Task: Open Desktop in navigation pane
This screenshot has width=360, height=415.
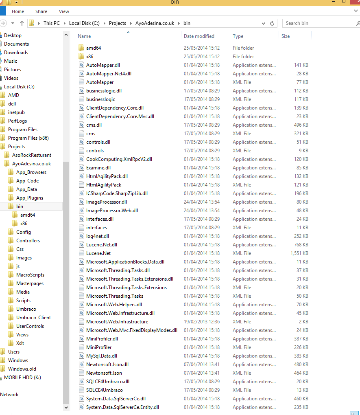Action: click(x=13, y=35)
